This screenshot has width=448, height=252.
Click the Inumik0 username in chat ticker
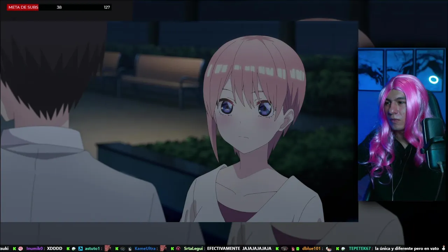pyautogui.click(x=34, y=248)
